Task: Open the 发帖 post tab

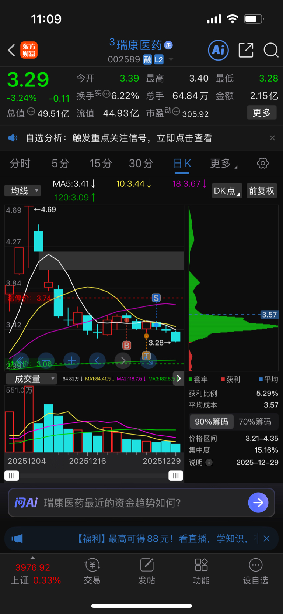Action: tap(147, 572)
